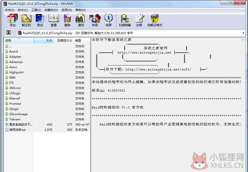
Task: Select the SiliconImage folder row
Action: 47,114
